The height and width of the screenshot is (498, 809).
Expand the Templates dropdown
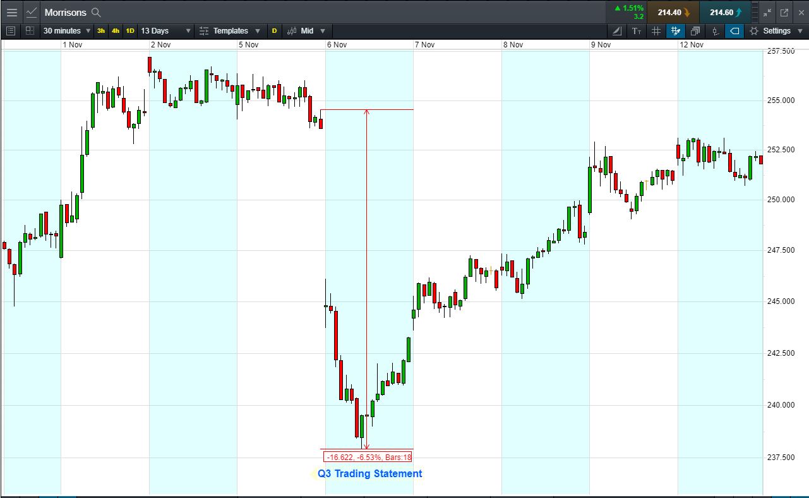pyautogui.click(x=257, y=30)
